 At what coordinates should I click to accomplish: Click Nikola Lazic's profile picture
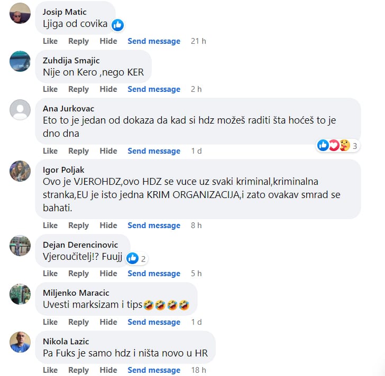point(20,342)
